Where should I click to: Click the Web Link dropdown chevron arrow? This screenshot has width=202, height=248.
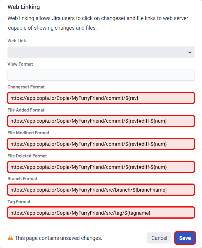pos(190,52)
